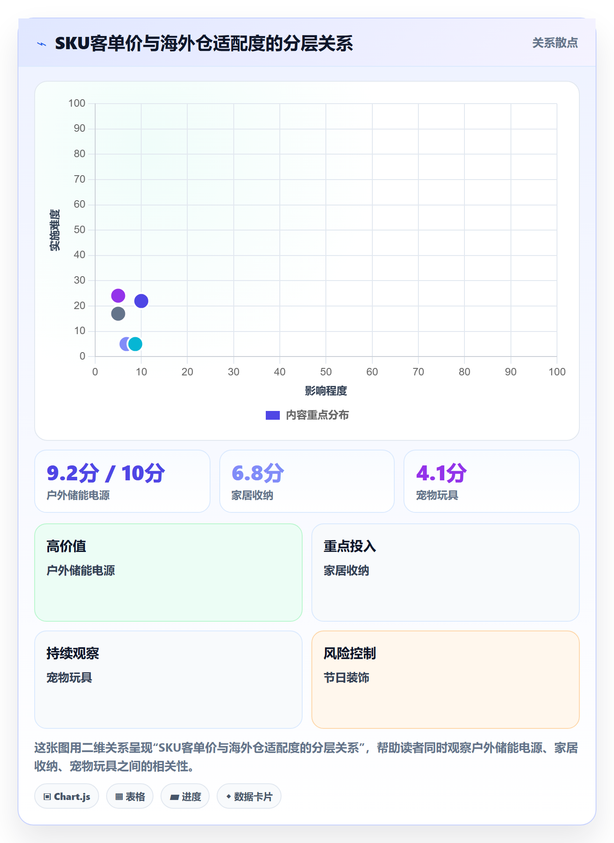The width and height of the screenshot is (614, 843).
Task: Click the 6.8分 score value
Action: [258, 473]
